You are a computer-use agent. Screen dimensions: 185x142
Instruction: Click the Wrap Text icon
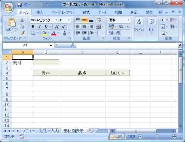click(98, 20)
